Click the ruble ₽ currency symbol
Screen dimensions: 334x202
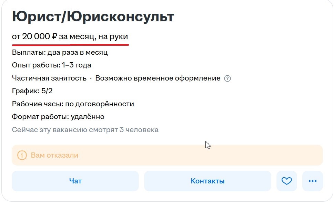tap(54, 36)
